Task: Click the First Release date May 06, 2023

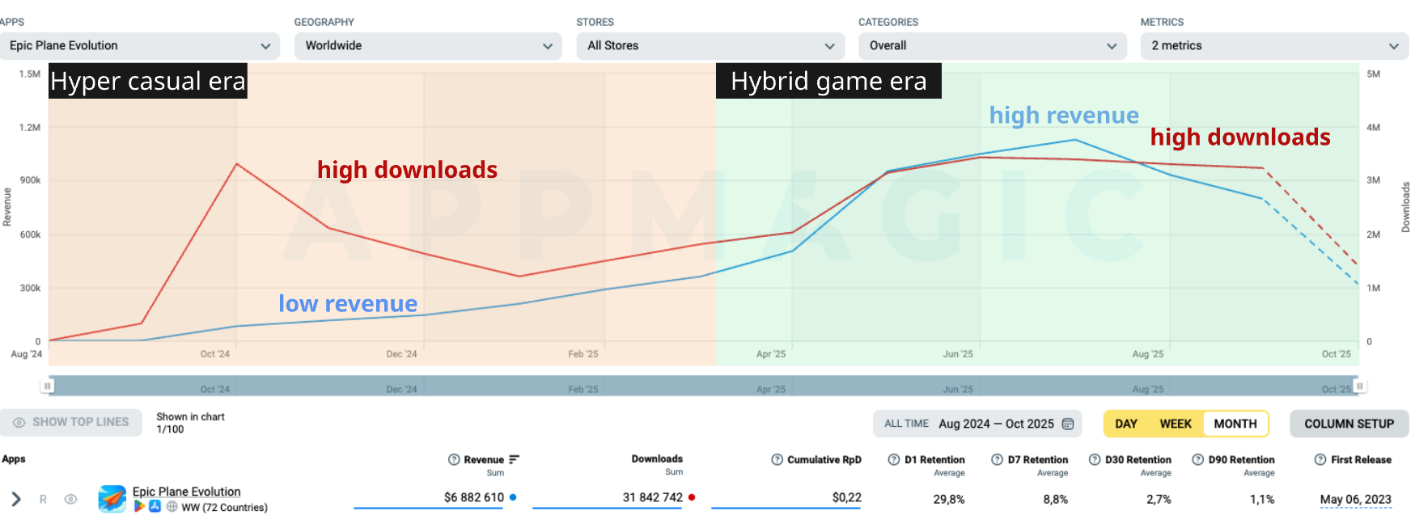Action: (1355, 499)
